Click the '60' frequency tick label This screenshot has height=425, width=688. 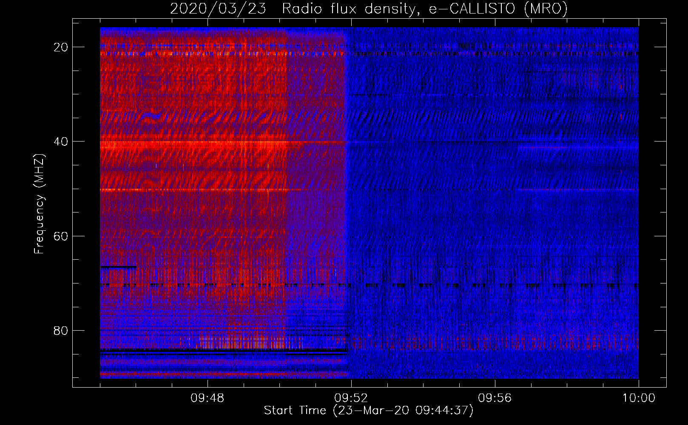click(61, 236)
